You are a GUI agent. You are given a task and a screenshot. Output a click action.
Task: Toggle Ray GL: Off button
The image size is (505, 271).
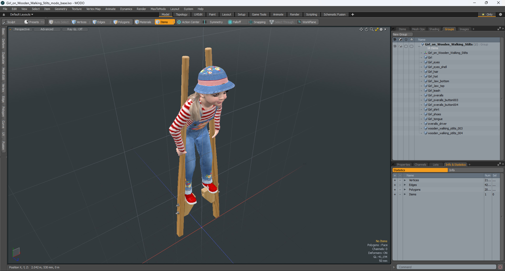(75, 29)
